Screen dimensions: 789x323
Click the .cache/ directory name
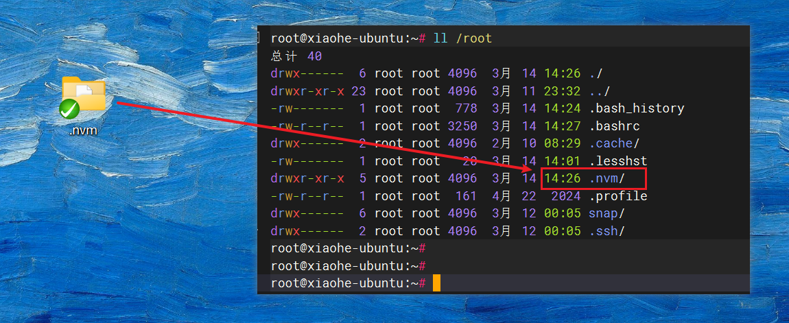(x=615, y=143)
